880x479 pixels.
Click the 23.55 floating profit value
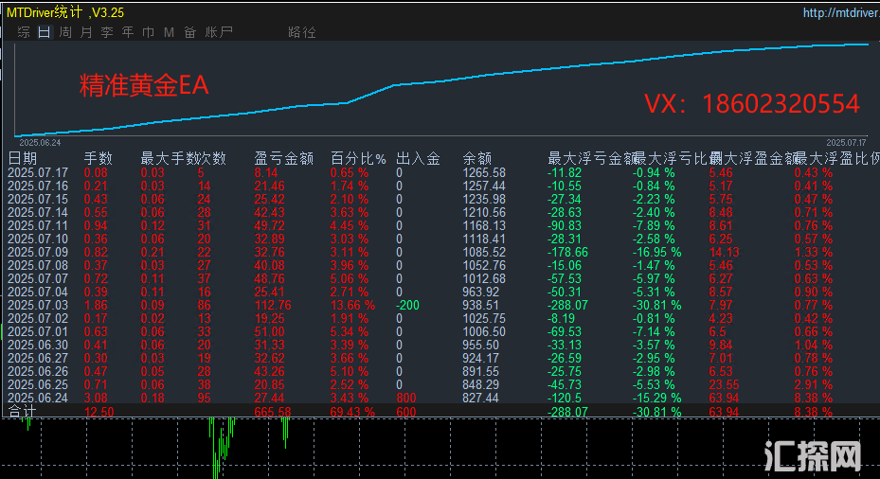click(724, 384)
